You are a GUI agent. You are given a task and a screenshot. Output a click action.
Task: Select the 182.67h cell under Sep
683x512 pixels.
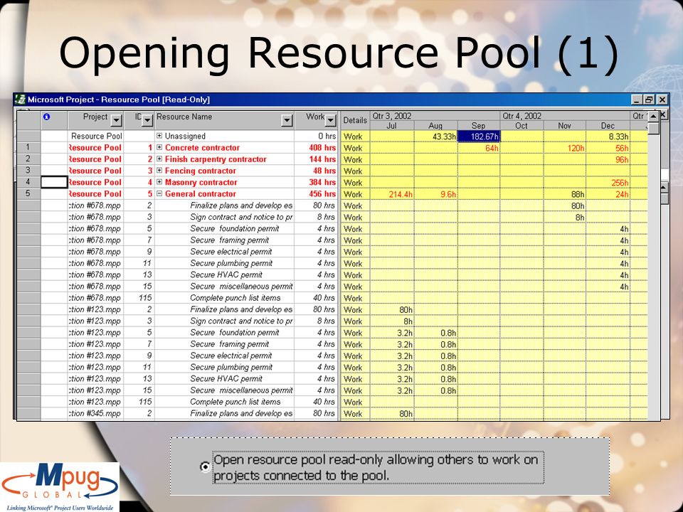[479, 137]
